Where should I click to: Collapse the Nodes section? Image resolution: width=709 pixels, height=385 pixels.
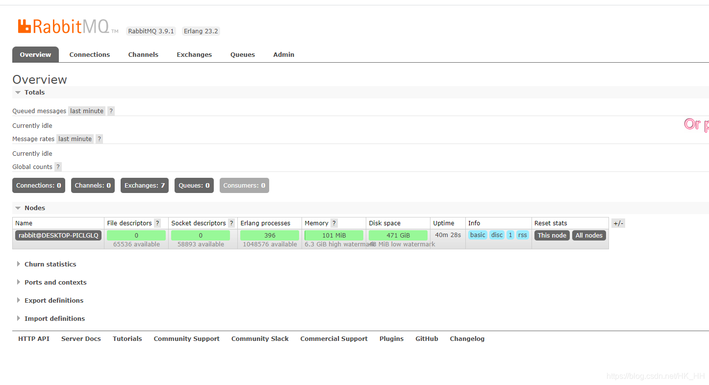[30, 208]
